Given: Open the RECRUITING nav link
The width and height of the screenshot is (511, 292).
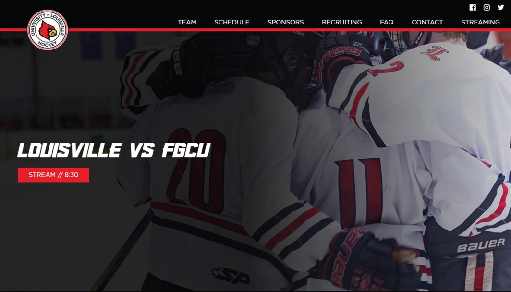Looking at the screenshot, I should tap(342, 22).
